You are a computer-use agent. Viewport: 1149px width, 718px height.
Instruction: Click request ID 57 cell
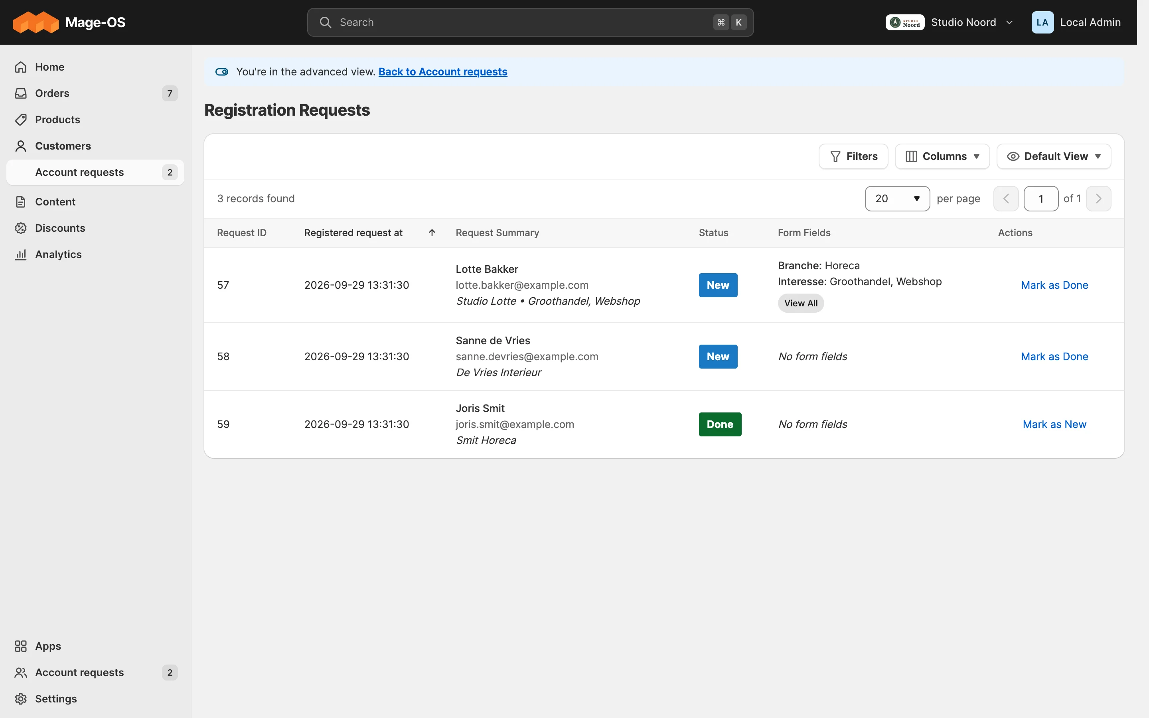point(223,285)
